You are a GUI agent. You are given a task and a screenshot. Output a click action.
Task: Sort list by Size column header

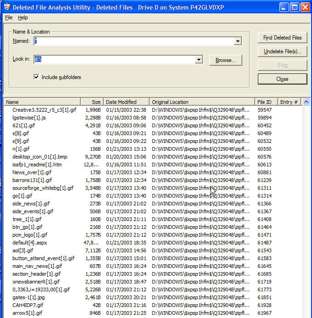click(x=92, y=102)
